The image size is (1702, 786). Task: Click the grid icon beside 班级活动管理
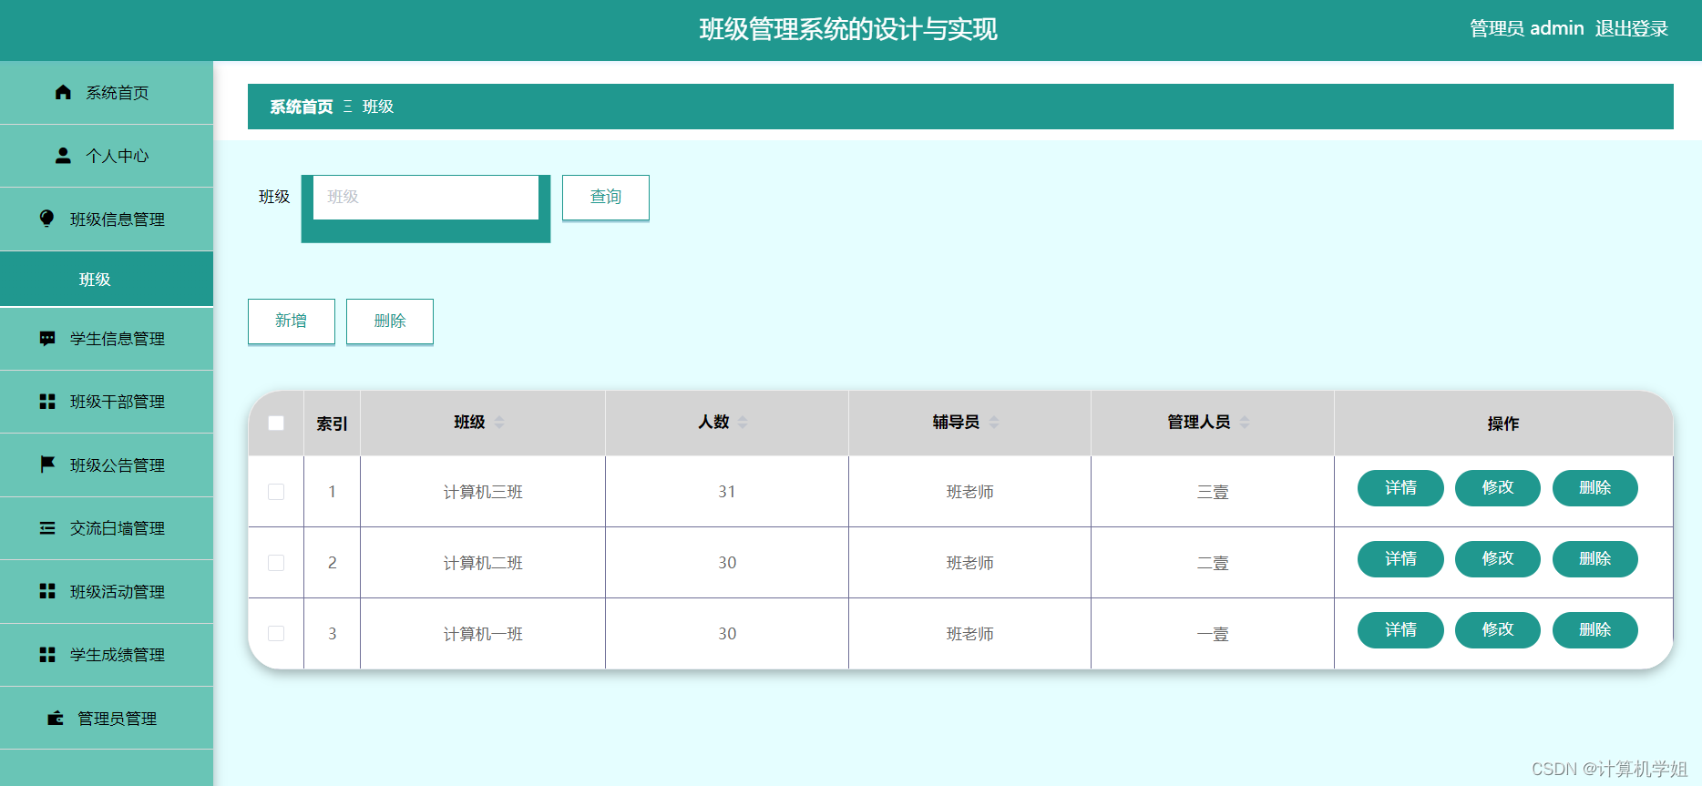pos(47,591)
